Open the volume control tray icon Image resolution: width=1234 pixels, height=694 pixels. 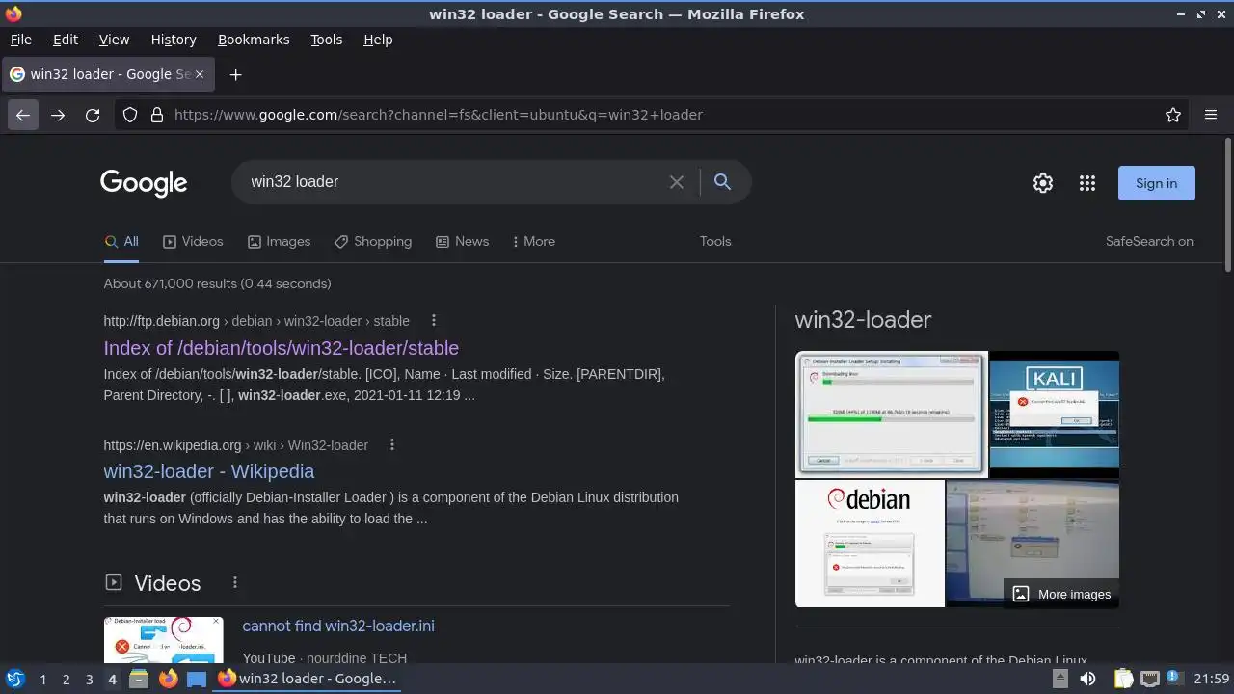(1087, 679)
